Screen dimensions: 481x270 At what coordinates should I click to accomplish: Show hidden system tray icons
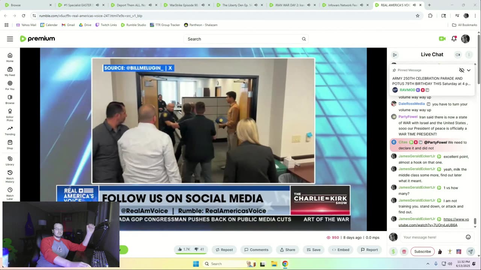pyautogui.click(x=428, y=264)
